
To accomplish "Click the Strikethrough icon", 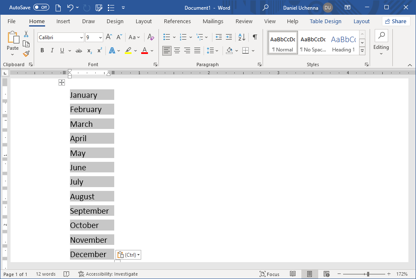I will (x=78, y=51).
